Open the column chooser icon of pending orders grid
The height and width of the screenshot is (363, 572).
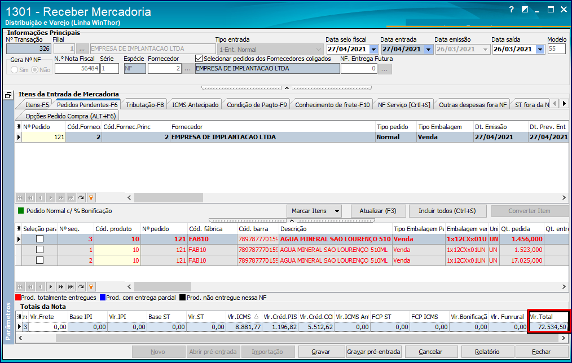[19, 127]
